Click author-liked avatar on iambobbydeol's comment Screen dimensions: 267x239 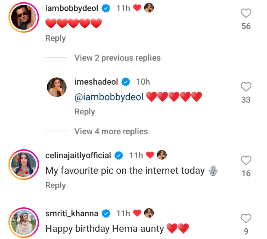click(149, 8)
